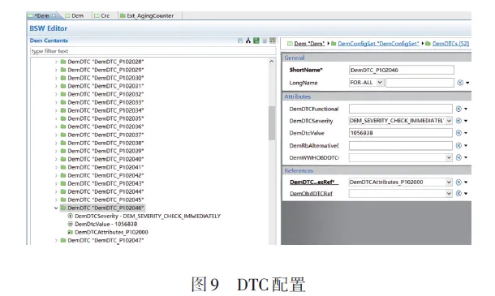Viewport: 495px width, 296px height.
Task: Click the reset icon beside DemDtcValue field
Action: [458, 133]
